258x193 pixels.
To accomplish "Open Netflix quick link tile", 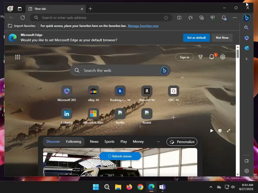I will click(120, 116).
